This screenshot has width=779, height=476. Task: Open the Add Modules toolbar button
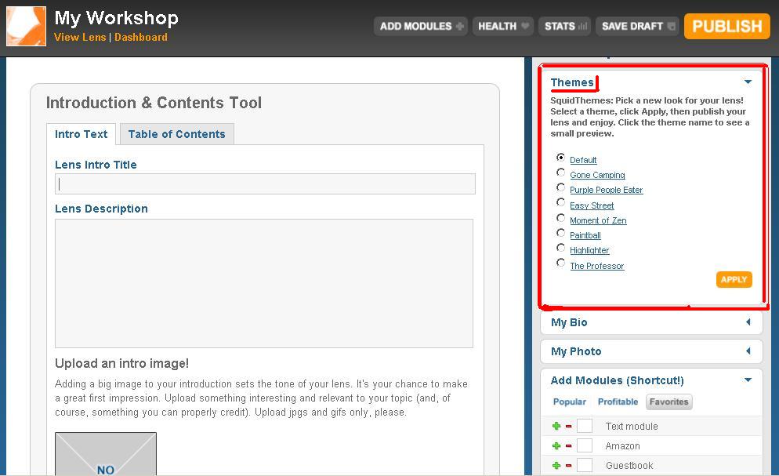[x=421, y=26]
